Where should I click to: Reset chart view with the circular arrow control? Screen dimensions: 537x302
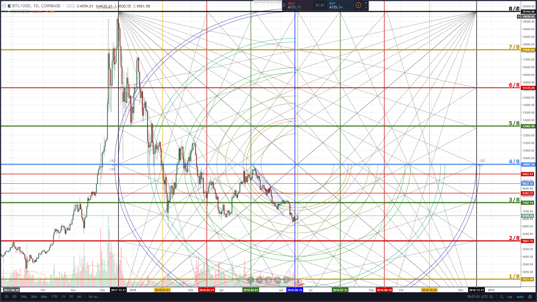(268, 280)
